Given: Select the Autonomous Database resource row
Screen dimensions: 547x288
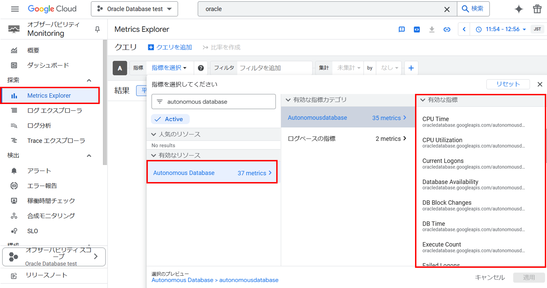Looking at the screenshot, I should click(x=212, y=173).
